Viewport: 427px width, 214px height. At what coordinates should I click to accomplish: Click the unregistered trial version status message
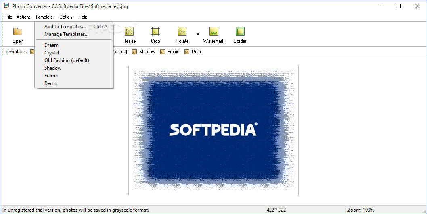click(x=76, y=210)
